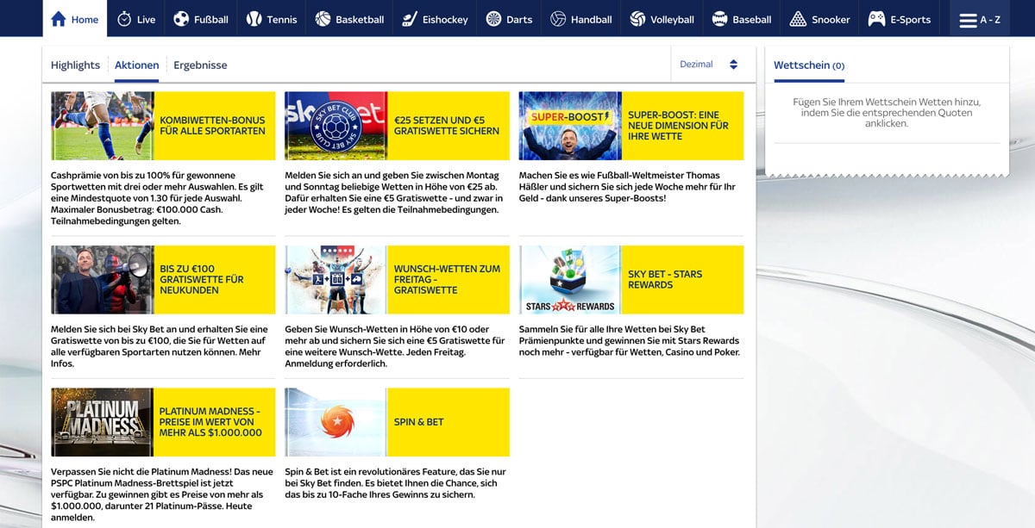
Task: Click the Super-Boost man thumbnail
Action: click(570, 126)
